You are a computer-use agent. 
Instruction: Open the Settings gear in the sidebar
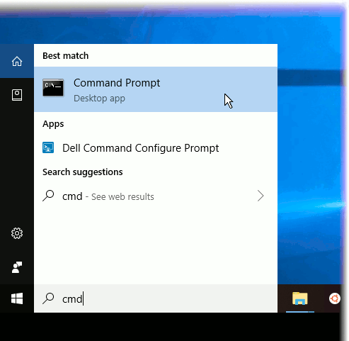(x=17, y=233)
